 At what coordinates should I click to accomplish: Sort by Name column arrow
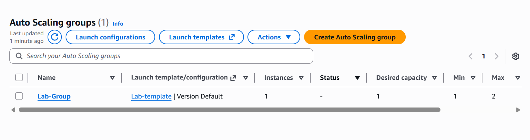point(112,78)
